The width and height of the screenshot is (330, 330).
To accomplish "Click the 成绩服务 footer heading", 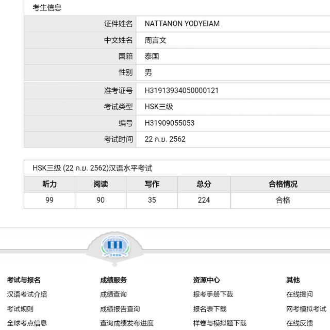I will (x=113, y=280).
